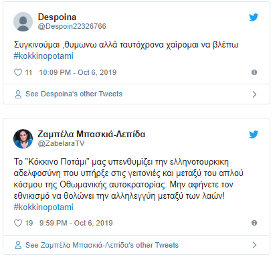Click Twitter bird icon on Despoina's tweet
The image size is (273, 257).
tap(254, 17)
